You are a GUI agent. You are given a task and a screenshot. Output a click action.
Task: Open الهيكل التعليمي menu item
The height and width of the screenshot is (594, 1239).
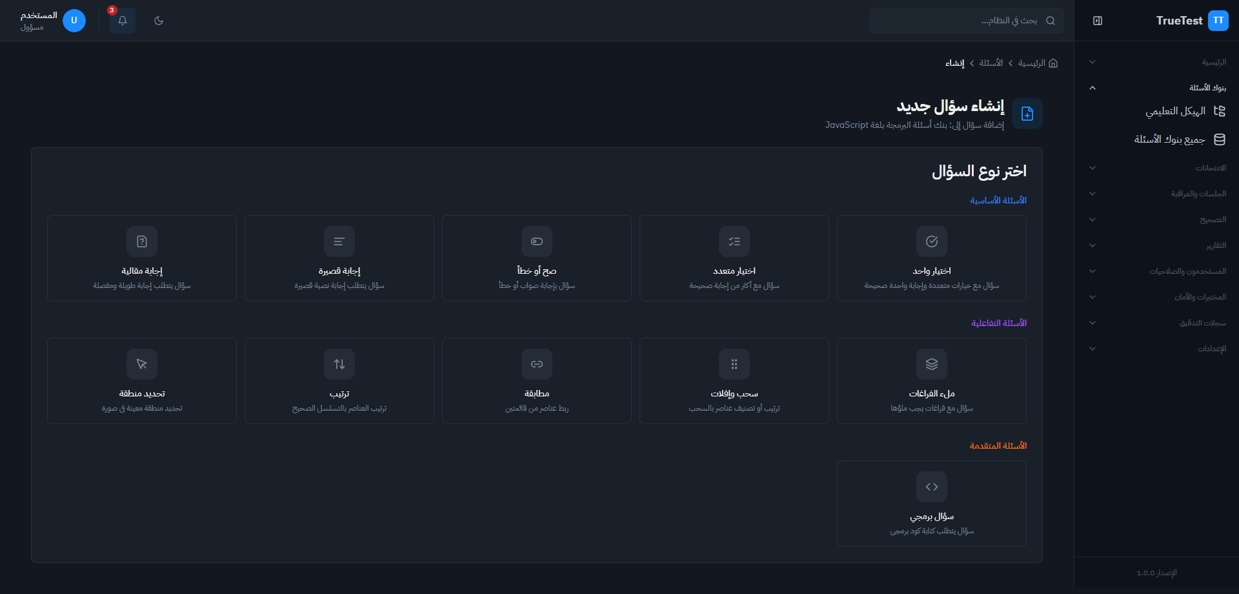[1176, 111]
